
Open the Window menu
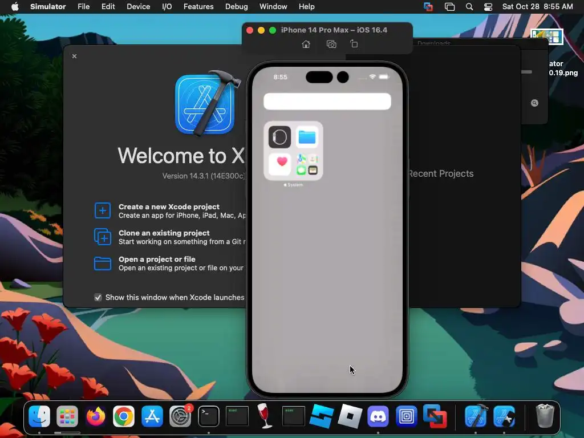(273, 7)
